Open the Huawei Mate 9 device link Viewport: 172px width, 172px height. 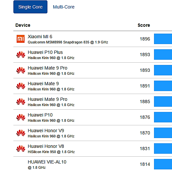pyautogui.click(x=43, y=84)
